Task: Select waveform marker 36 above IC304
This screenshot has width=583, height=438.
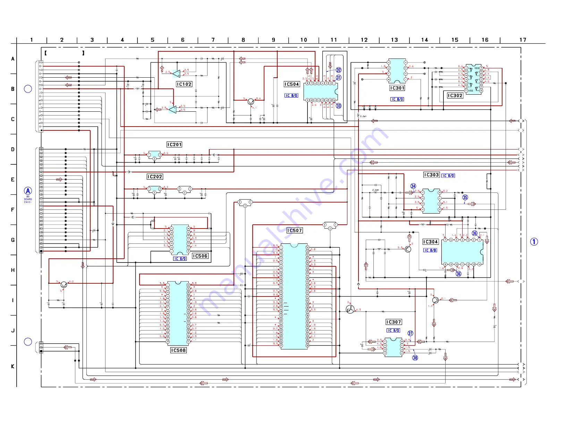Action: tap(474, 233)
